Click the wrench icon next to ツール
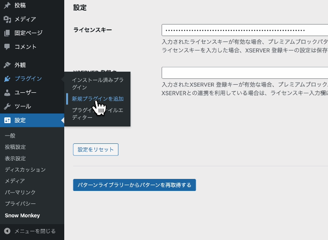The image size is (328, 240). [x=7, y=107]
